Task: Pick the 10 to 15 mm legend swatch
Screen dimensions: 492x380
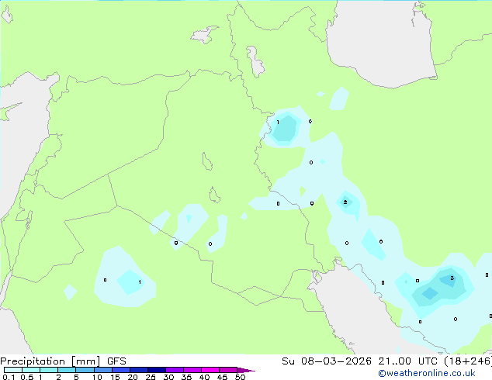Action: point(102,370)
